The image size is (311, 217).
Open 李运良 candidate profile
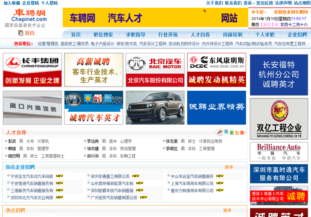(93, 141)
